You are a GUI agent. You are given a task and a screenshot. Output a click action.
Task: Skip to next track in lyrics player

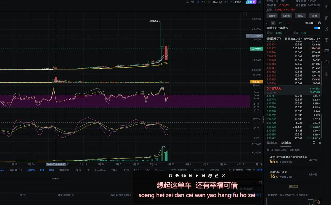coord(203,176)
